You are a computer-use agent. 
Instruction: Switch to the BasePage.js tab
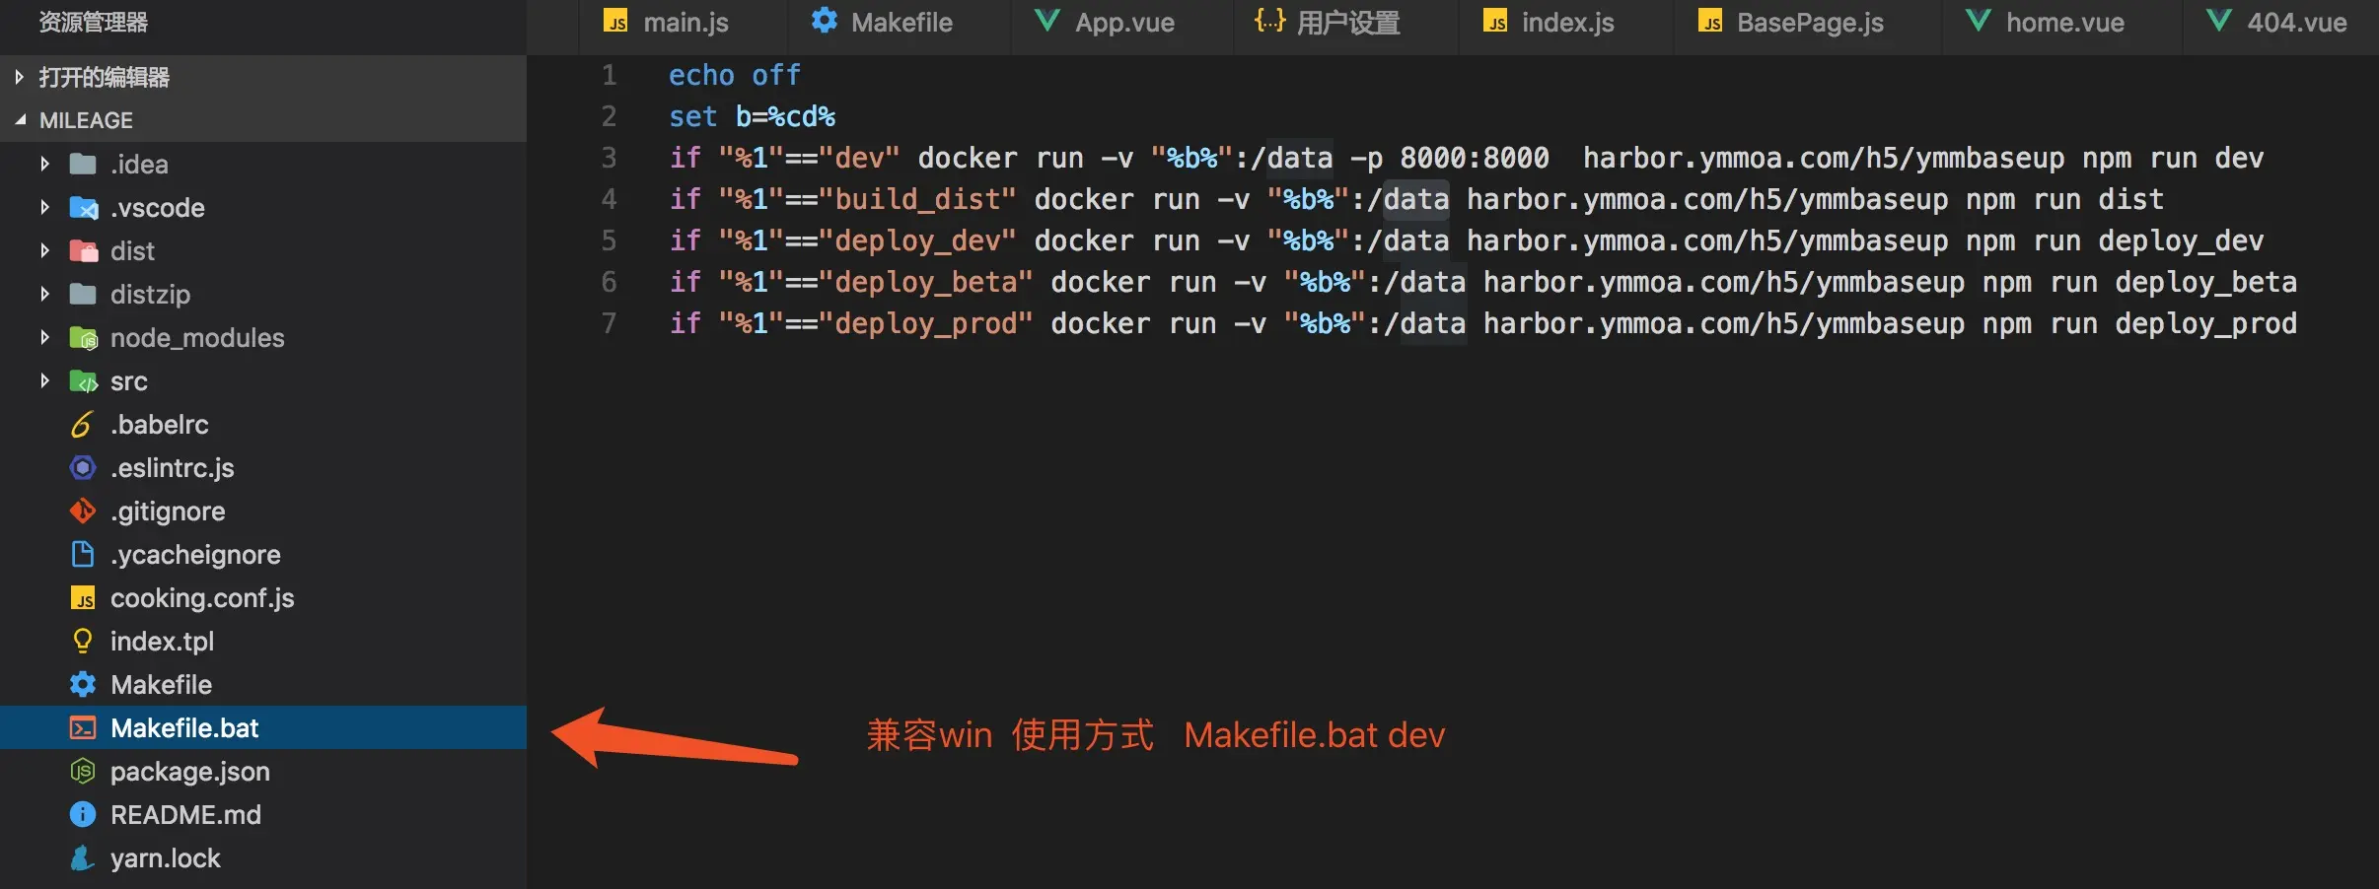point(1791,23)
